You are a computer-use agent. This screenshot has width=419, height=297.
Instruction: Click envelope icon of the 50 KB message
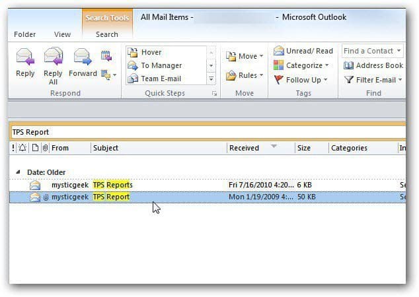pyautogui.click(x=35, y=197)
